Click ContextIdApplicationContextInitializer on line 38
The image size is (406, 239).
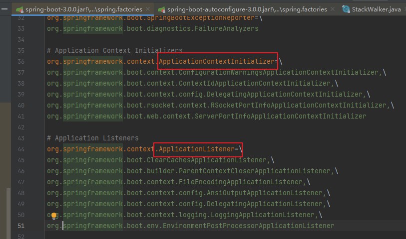pyautogui.click(x=255, y=83)
